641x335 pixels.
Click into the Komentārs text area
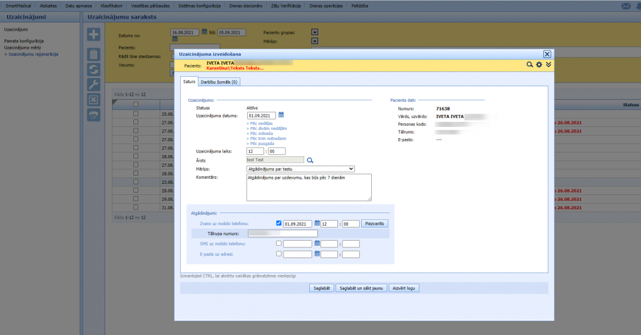click(309, 187)
